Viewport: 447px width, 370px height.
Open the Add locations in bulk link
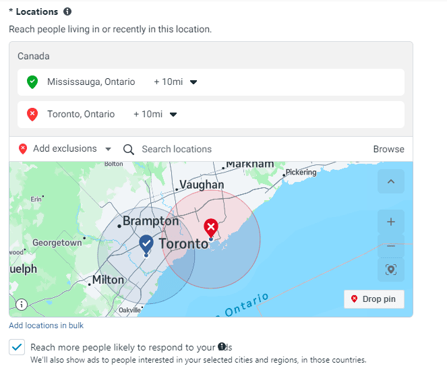pyautogui.click(x=46, y=326)
